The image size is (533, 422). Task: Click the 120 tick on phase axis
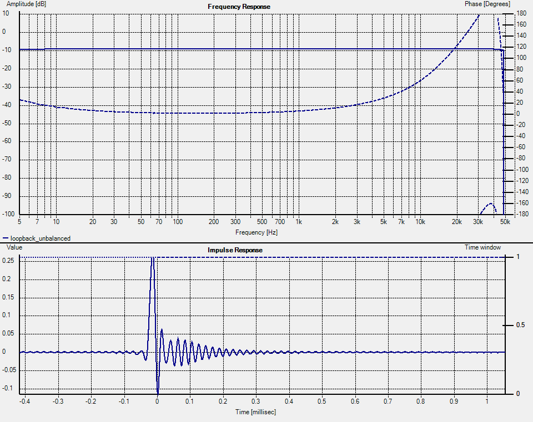pyautogui.click(x=521, y=47)
